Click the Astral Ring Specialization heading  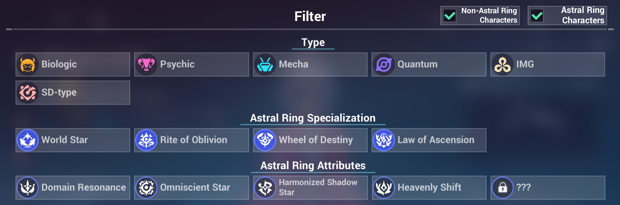(312, 118)
